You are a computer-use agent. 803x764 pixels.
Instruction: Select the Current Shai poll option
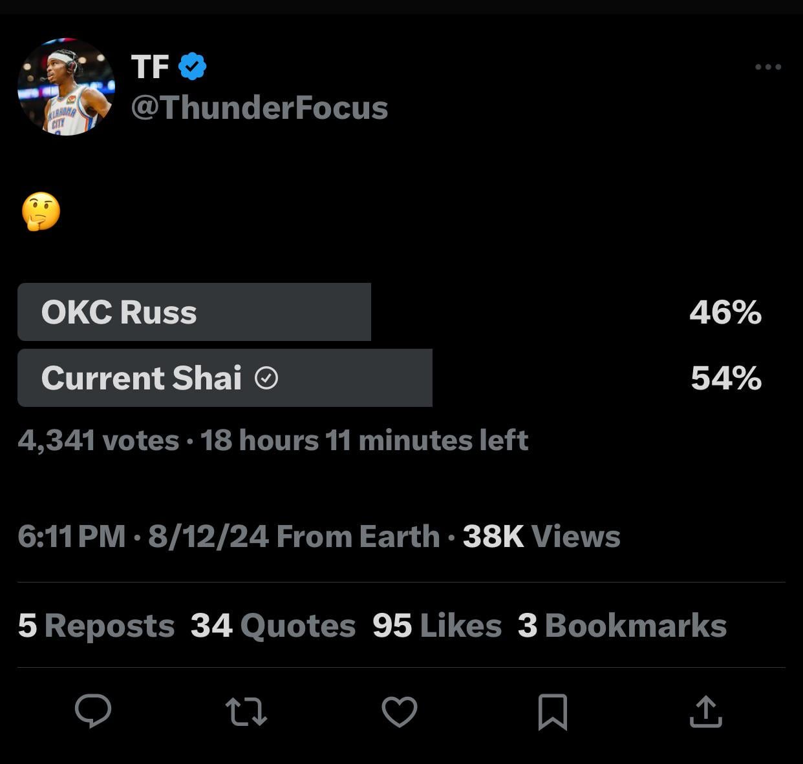pyautogui.click(x=224, y=378)
